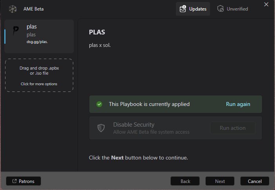
Task: Click 'Click the Next button below' instruction
Action: coord(138,158)
